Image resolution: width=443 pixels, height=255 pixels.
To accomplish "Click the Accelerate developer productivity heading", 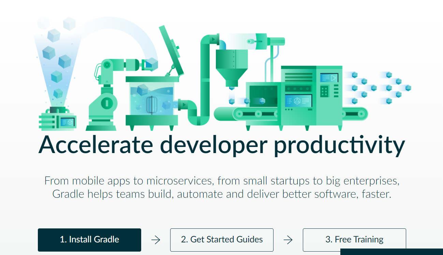I will 222,146.
